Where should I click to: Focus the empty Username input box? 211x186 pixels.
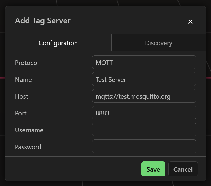pyautogui.click(x=144, y=130)
